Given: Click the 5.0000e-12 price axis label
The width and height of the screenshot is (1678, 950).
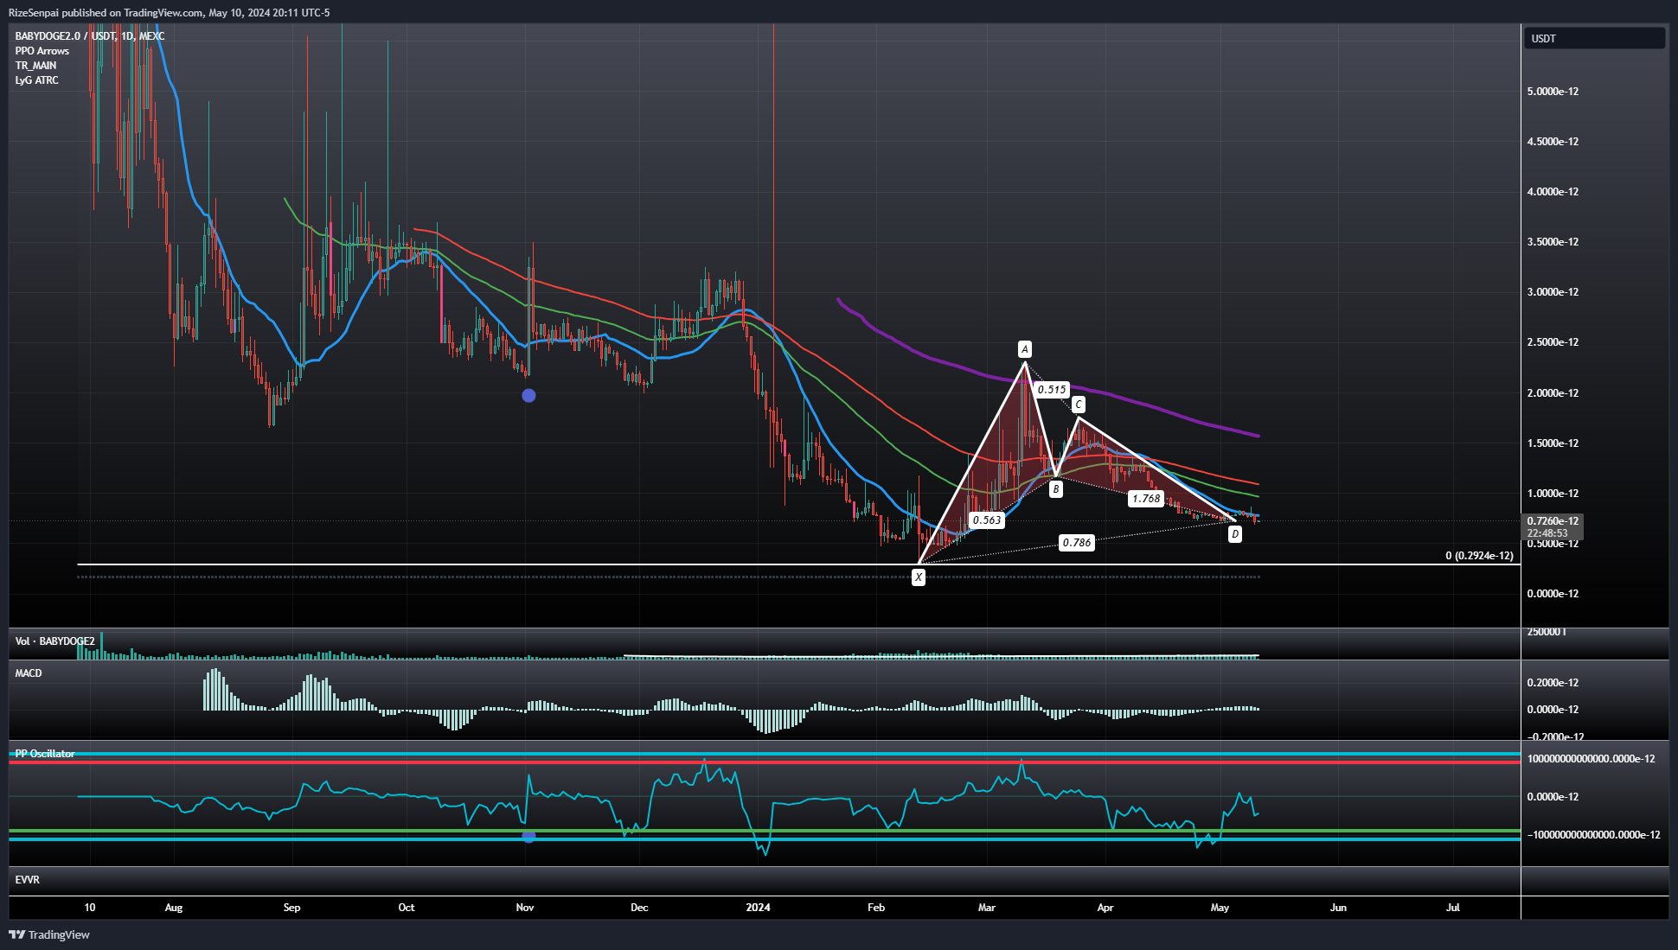Looking at the screenshot, I should 1553,92.
